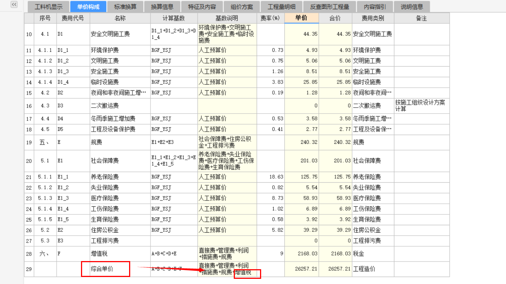Select the 养老保险费 name cell in row 21

[120, 177]
